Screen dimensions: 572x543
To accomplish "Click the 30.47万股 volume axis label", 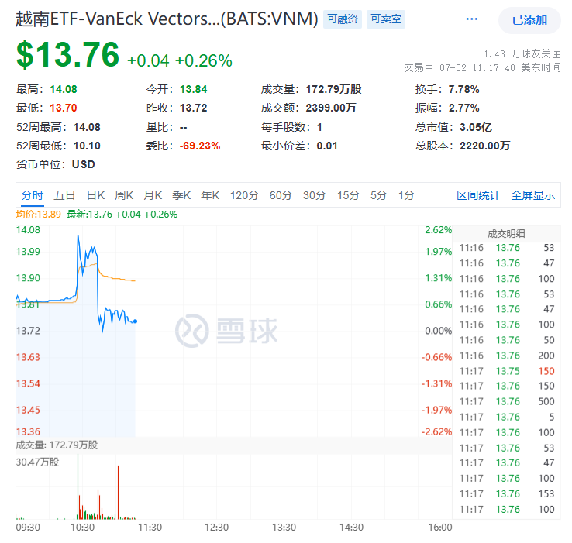I will 37,462.
